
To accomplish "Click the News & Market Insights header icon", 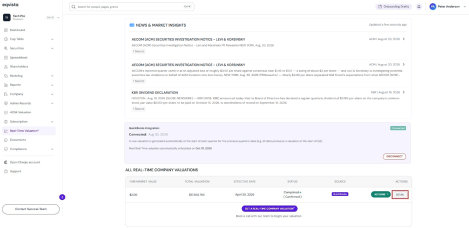I will pyautogui.click(x=132, y=25).
